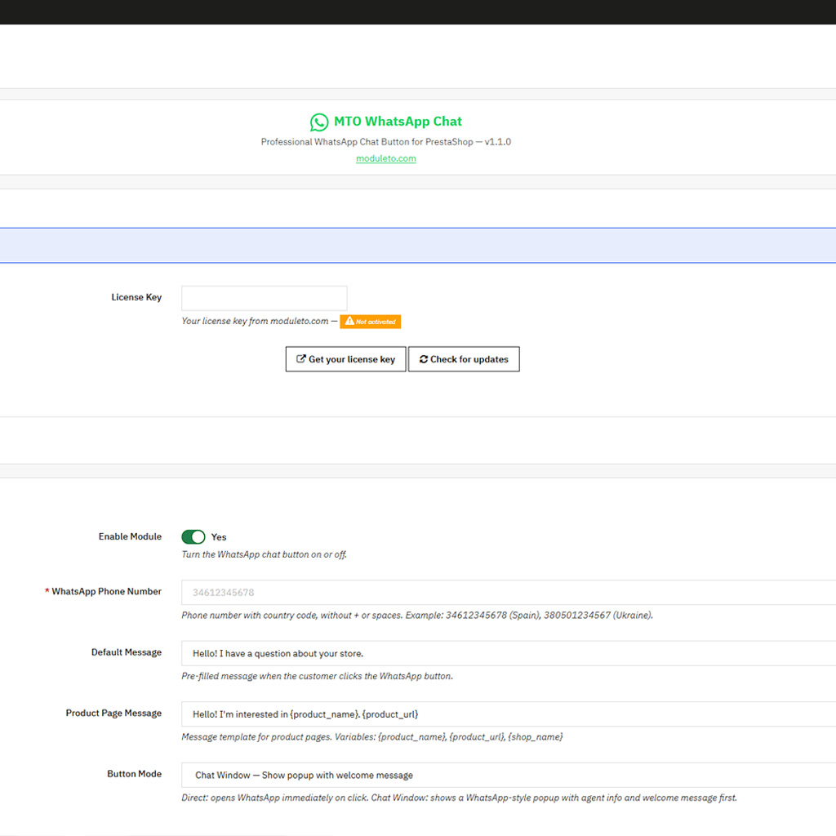The height and width of the screenshot is (836, 836).
Task: Click the 'Button Mode' label
Action: pos(134,774)
